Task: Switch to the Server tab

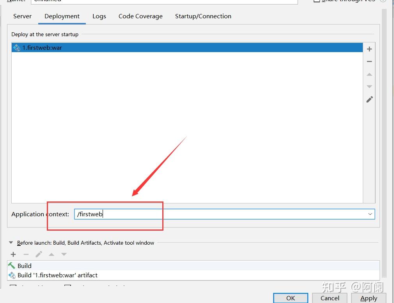Action: click(x=22, y=16)
